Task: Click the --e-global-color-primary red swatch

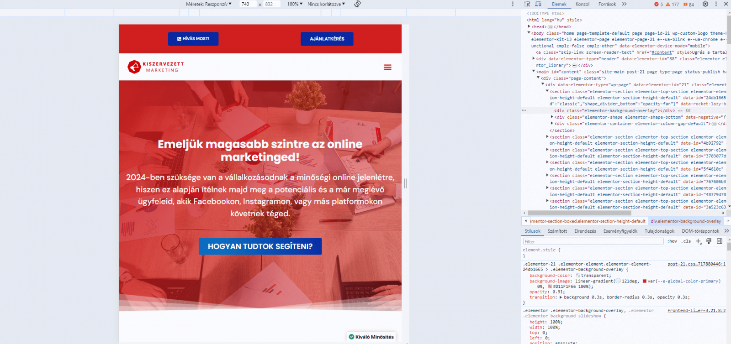Action: pyautogui.click(x=645, y=281)
